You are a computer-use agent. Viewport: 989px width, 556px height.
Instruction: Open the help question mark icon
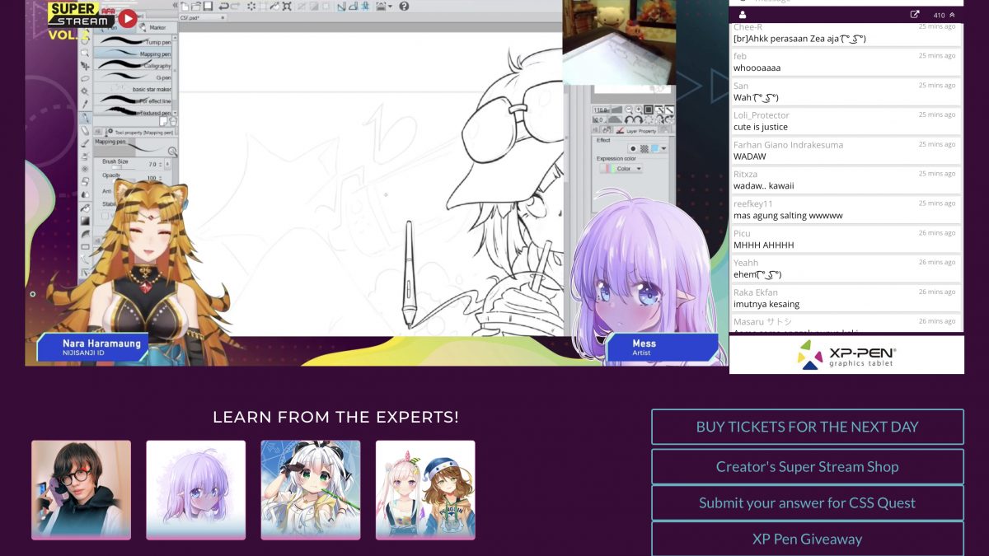[x=404, y=7]
